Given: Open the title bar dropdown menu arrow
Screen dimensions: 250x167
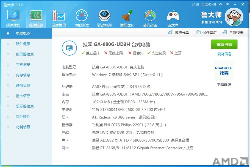Looking at the screenshot, I should tap(228, 4).
